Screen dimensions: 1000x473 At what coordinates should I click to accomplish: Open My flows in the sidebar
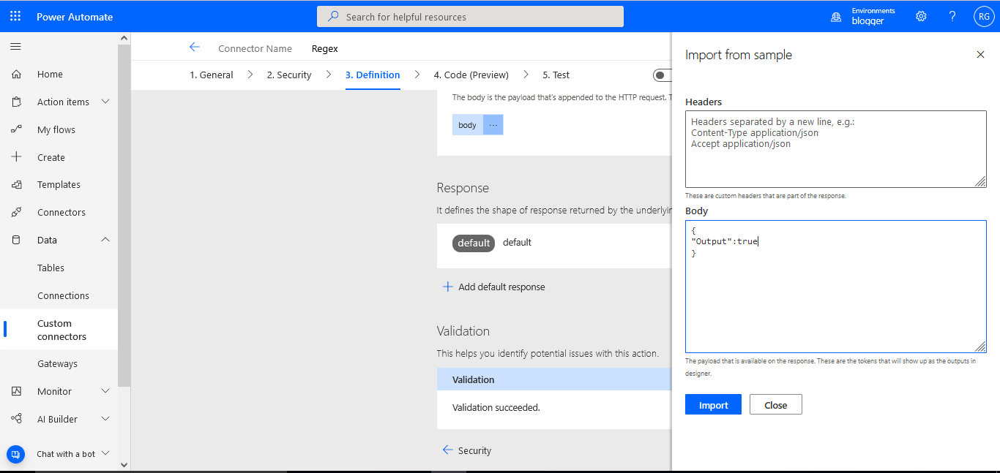56,130
